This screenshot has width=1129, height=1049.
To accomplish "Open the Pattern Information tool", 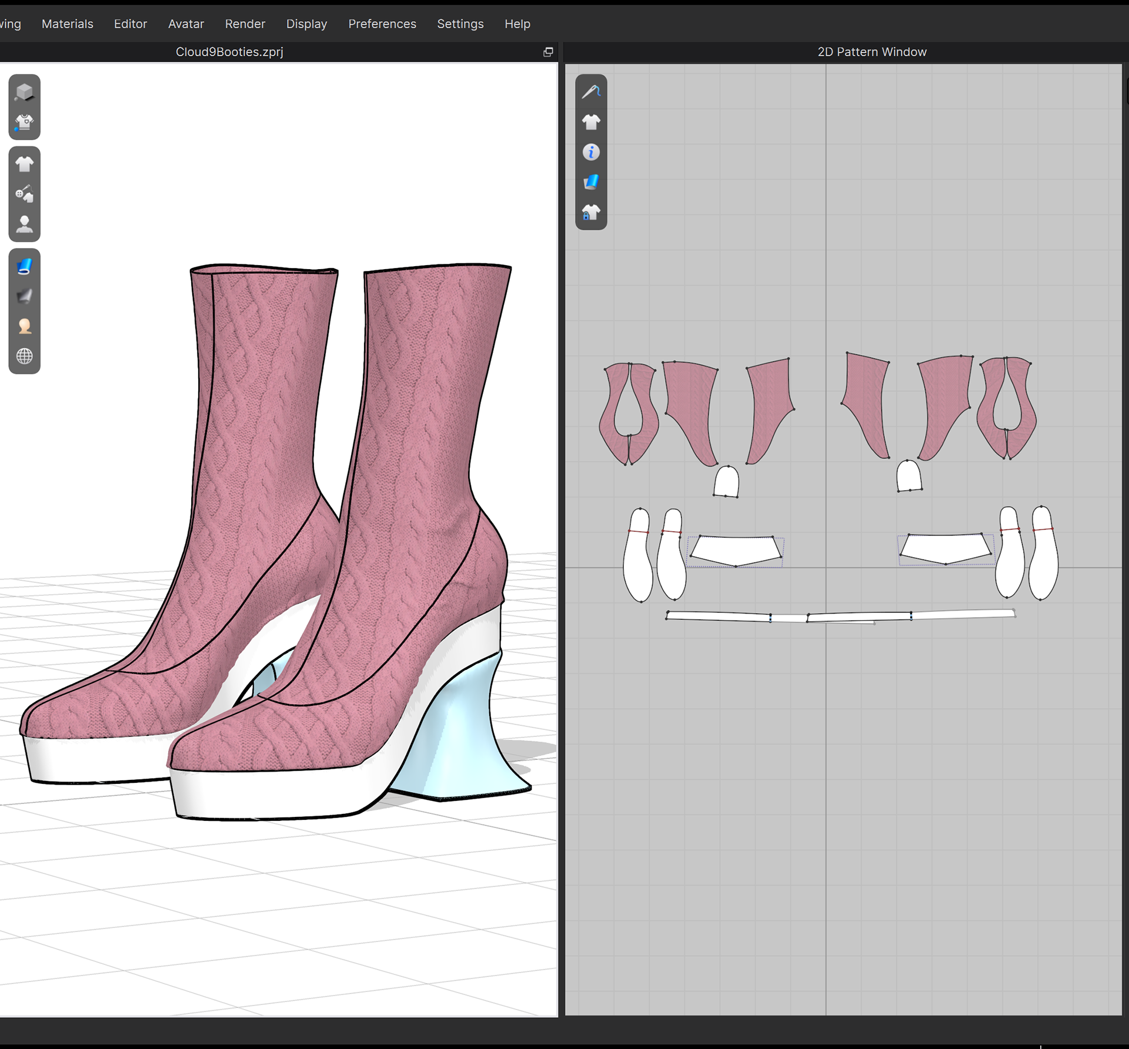I will tap(591, 152).
